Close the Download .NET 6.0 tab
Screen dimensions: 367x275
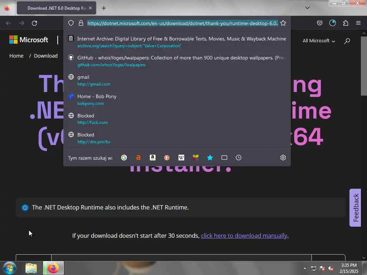click(90, 8)
